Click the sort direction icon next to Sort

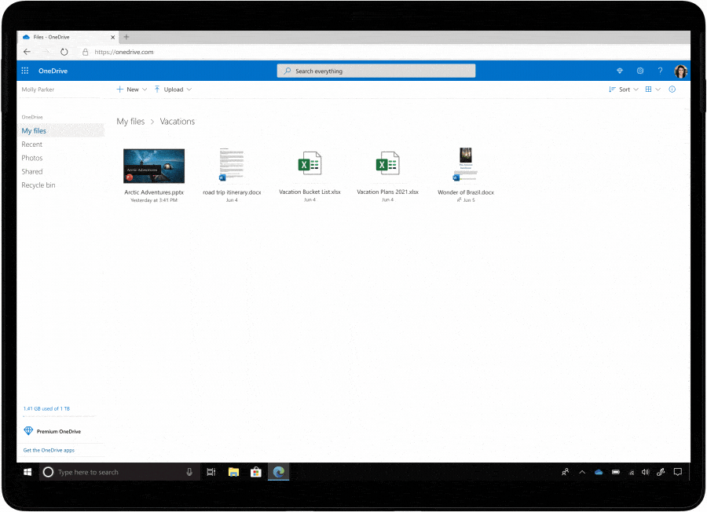pyautogui.click(x=611, y=89)
